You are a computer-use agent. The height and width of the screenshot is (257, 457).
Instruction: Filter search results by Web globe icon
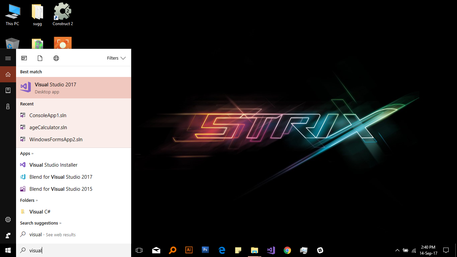[x=56, y=58]
